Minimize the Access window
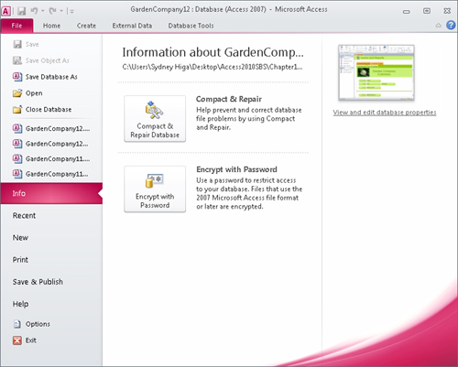The width and height of the screenshot is (458, 367). [407, 11]
